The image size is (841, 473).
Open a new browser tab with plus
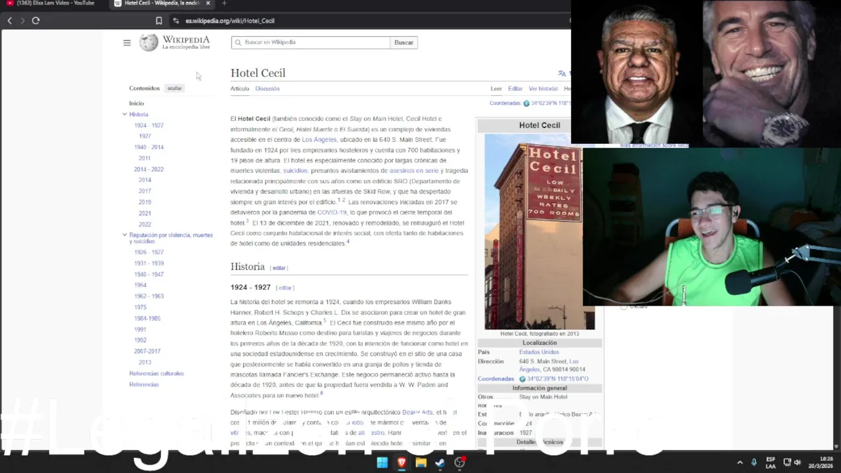tap(224, 3)
